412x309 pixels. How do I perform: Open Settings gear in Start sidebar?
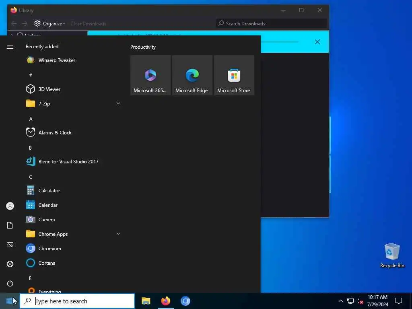[10, 264]
